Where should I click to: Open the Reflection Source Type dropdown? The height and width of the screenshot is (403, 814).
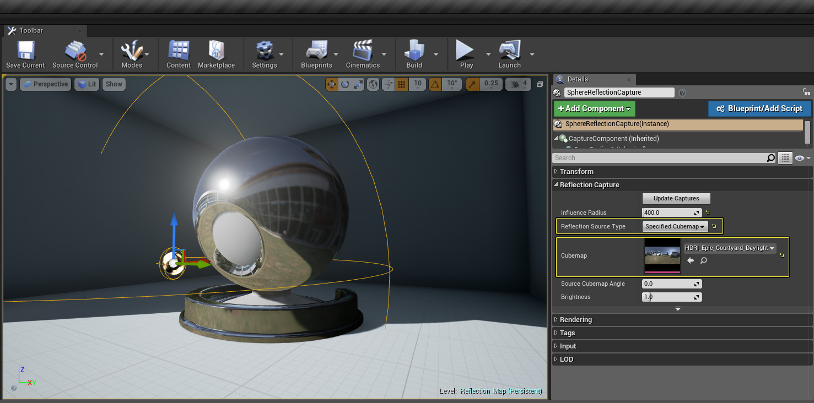coord(675,226)
